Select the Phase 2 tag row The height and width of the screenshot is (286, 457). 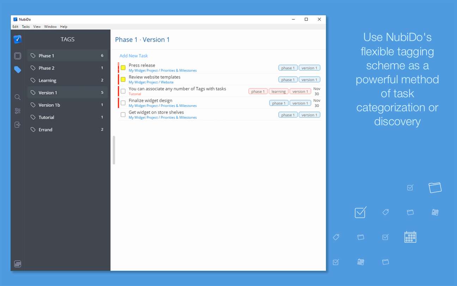coord(67,68)
